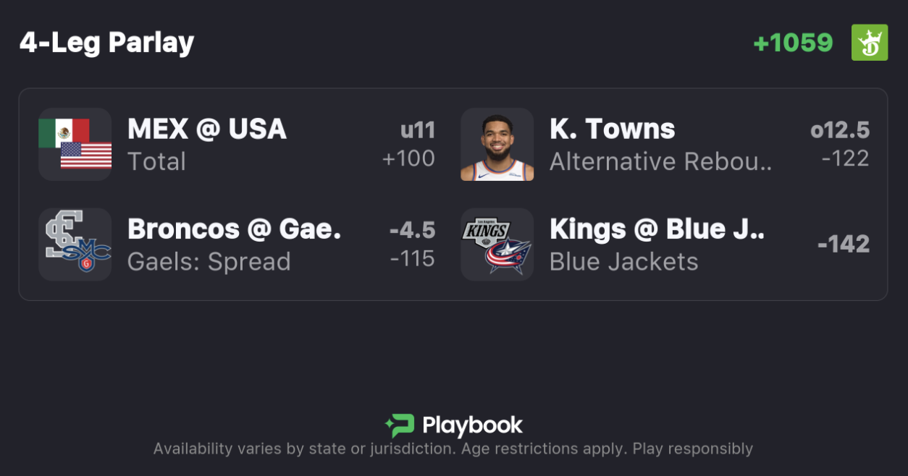Click the -115 odds for Gaels spread
908x476 pixels.
(x=412, y=258)
